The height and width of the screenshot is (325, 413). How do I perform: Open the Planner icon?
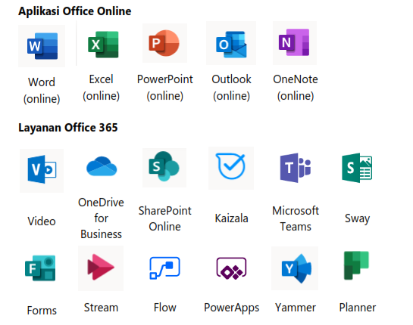[356, 265]
